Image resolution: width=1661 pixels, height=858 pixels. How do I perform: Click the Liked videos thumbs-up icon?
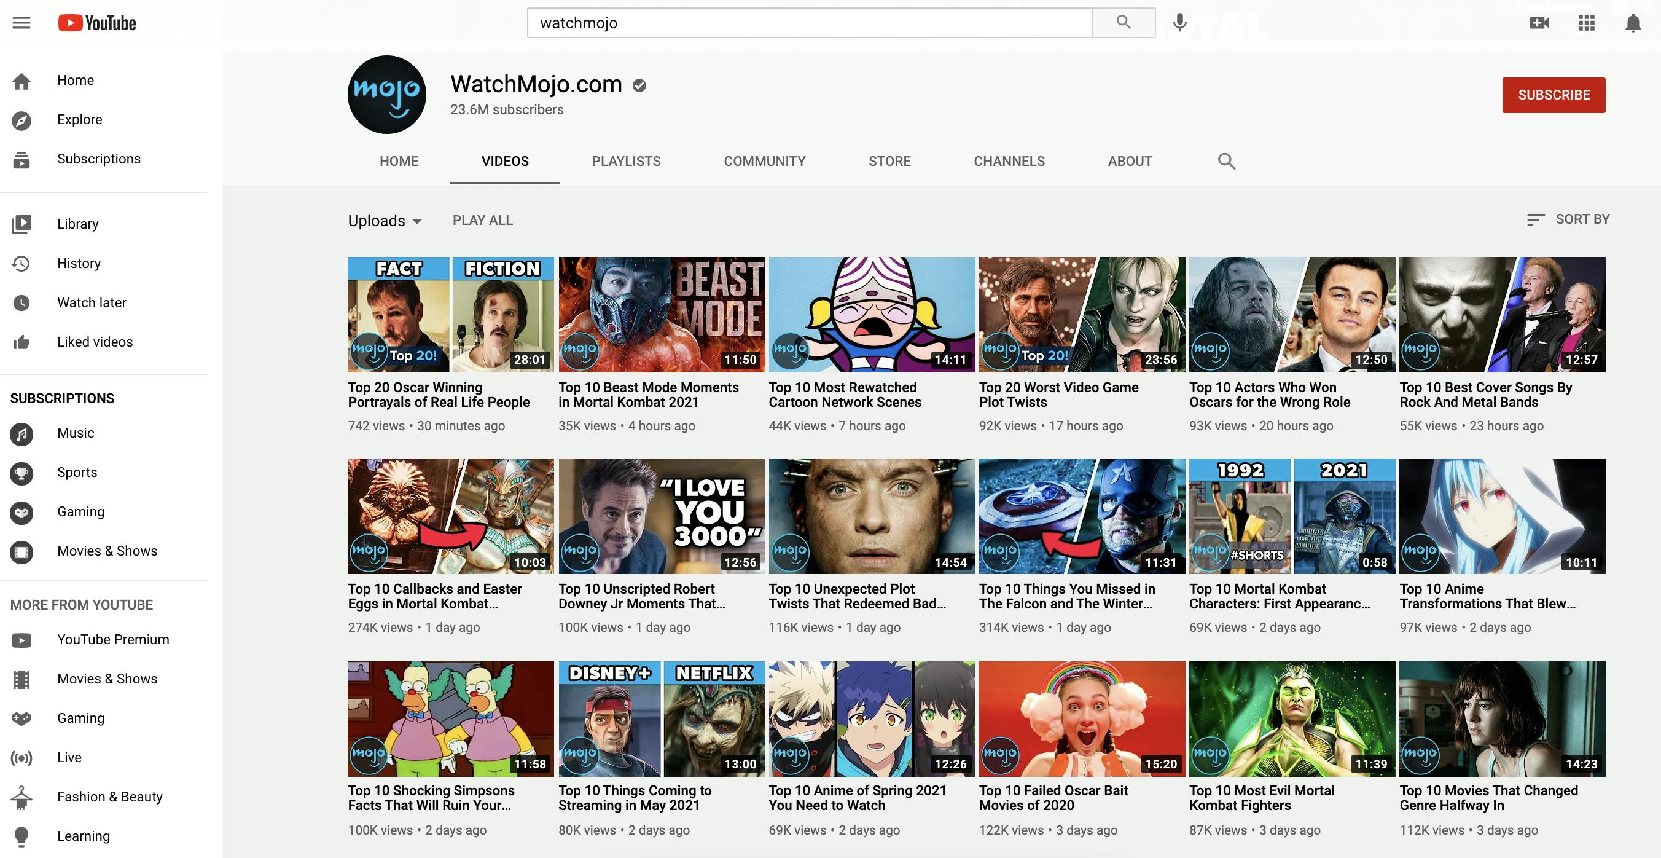(x=21, y=342)
